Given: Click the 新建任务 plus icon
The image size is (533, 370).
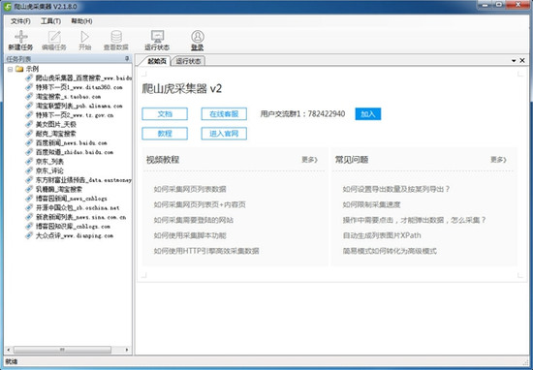Looking at the screenshot, I should coord(20,37).
